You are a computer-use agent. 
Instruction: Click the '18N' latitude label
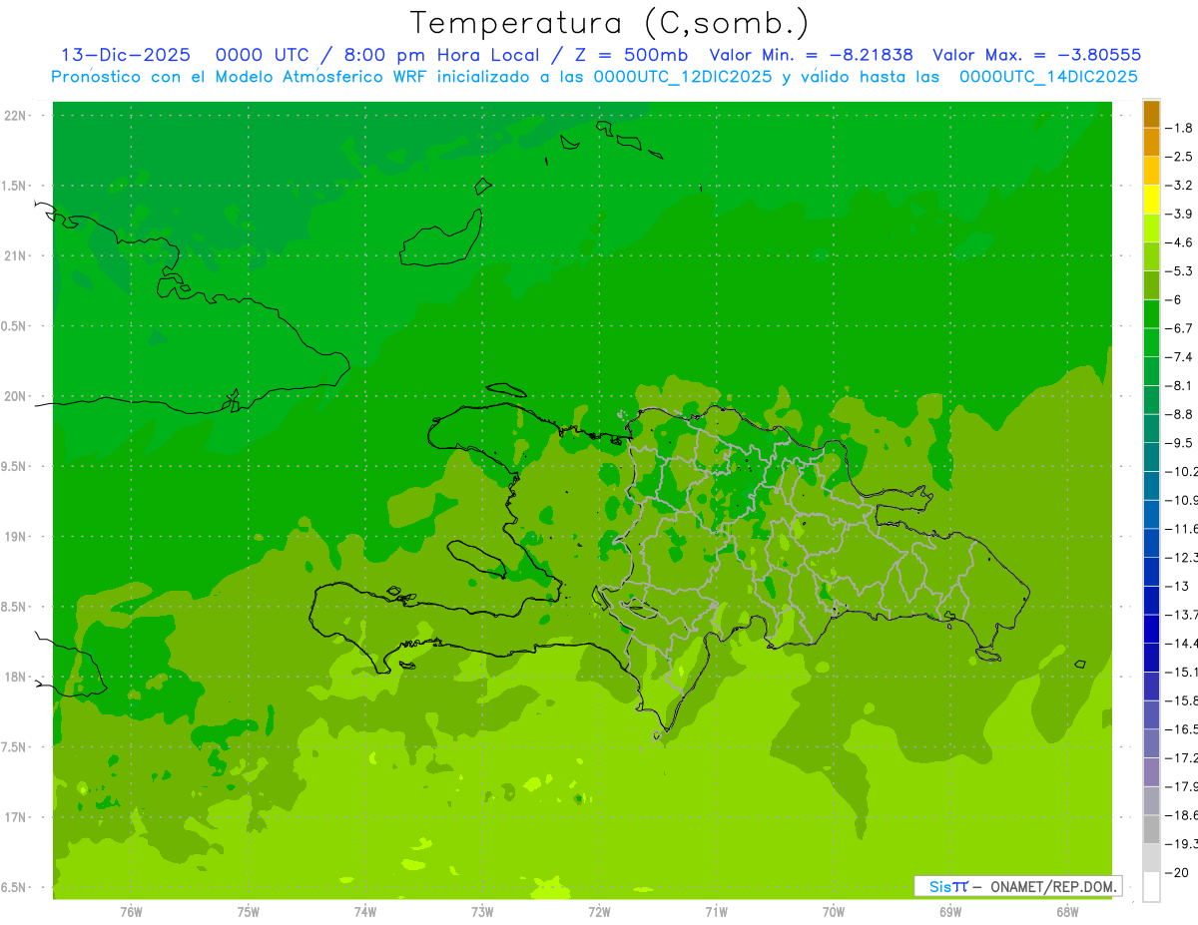coord(16,678)
